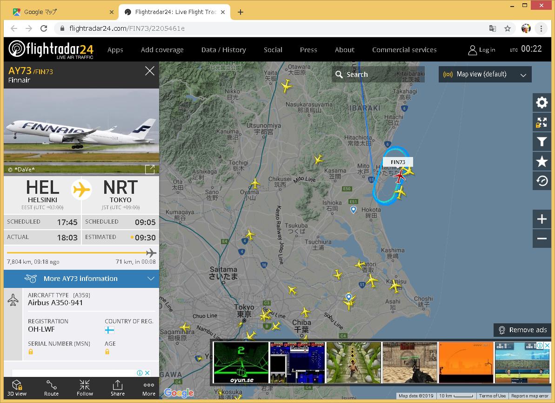Open playback history clock icon
The width and height of the screenshot is (555, 403).
(542, 181)
